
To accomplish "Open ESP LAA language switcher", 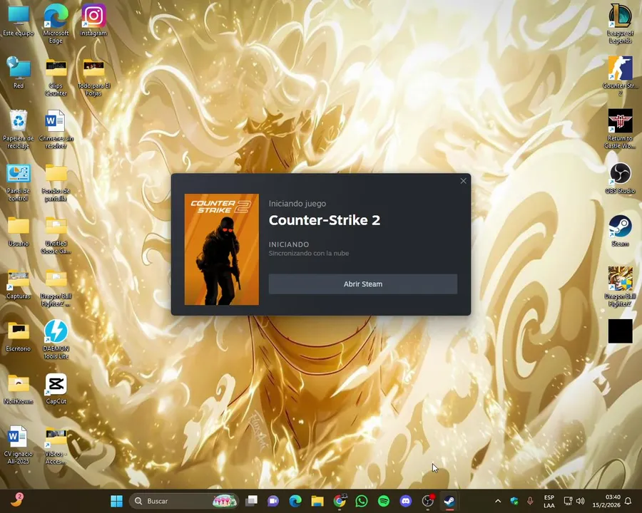I will [x=549, y=501].
